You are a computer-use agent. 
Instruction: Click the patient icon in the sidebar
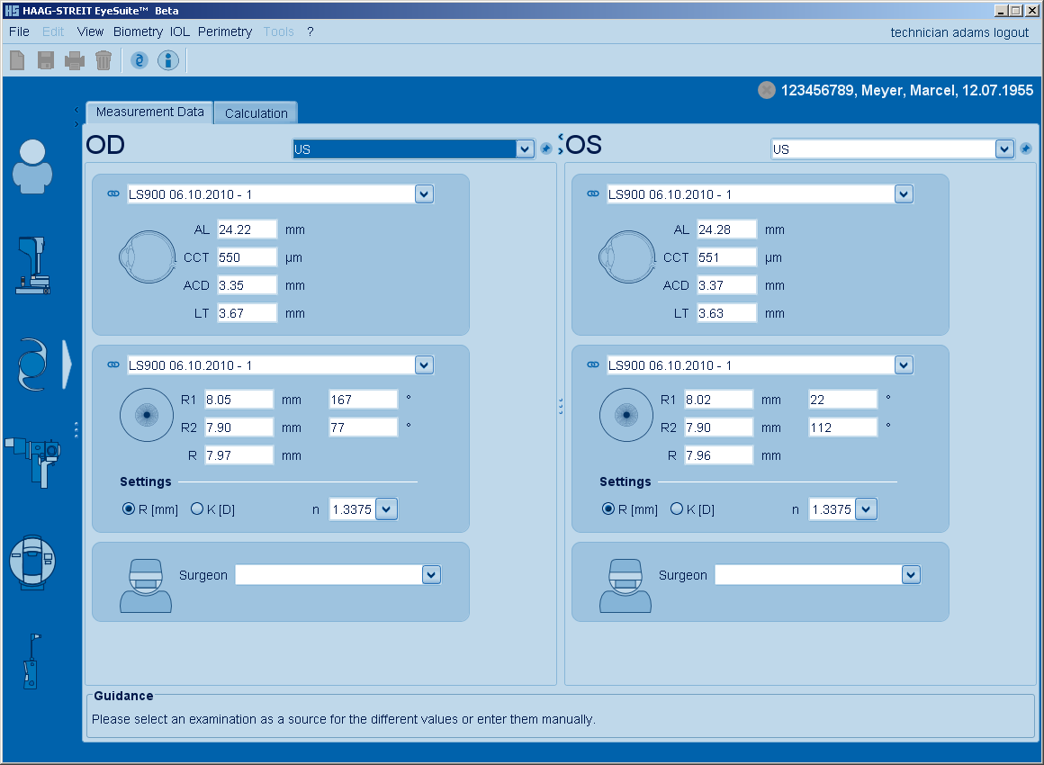click(32, 166)
